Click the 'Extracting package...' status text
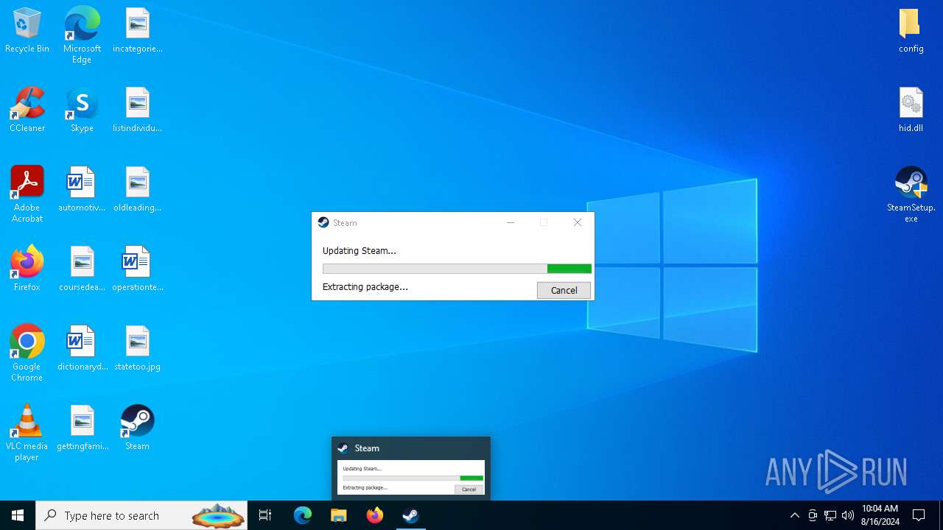943x530 pixels. [x=365, y=286]
